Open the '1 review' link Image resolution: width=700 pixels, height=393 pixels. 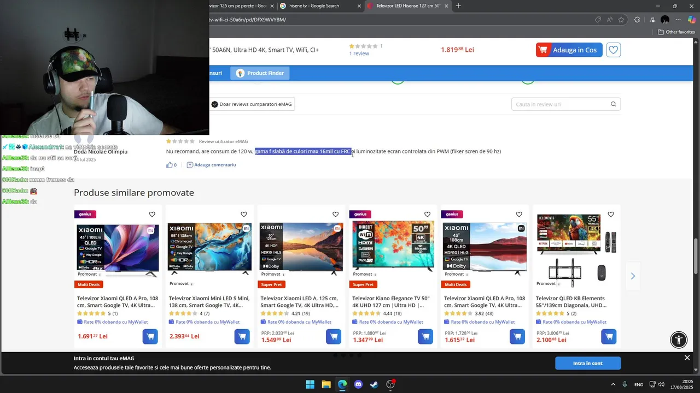(359, 53)
